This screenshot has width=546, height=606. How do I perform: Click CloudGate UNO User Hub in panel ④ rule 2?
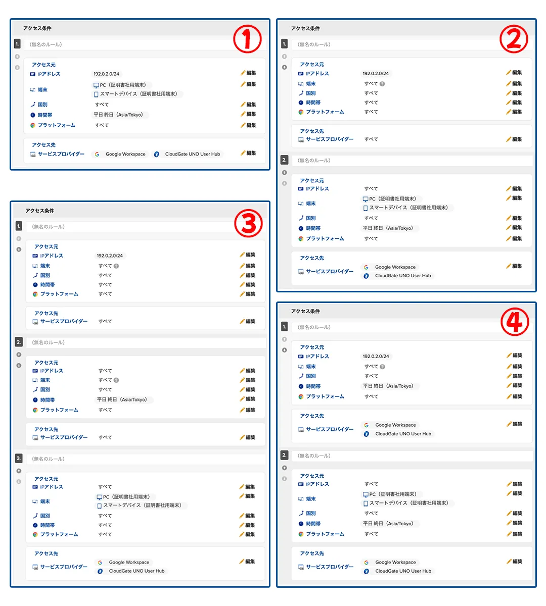point(398,571)
